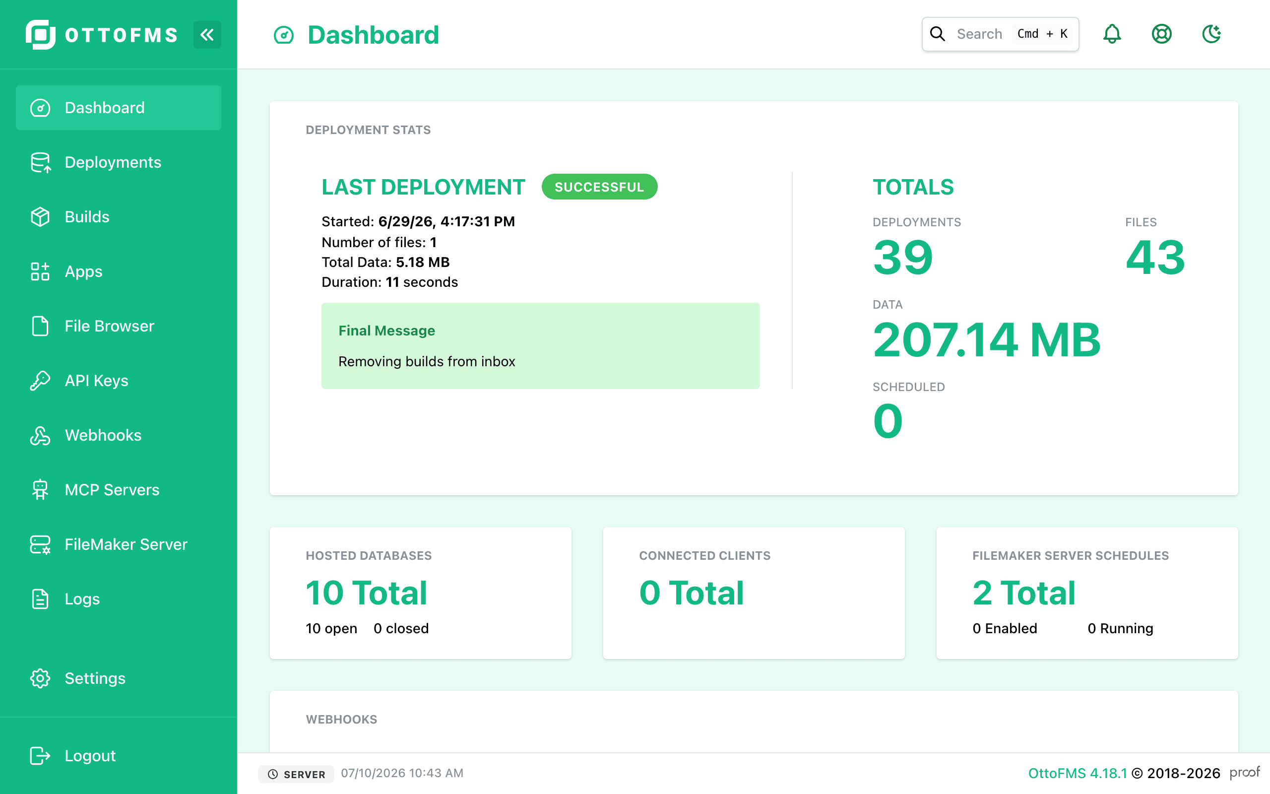
Task: Click 'Number of files: 1' text
Action: pyautogui.click(x=379, y=242)
